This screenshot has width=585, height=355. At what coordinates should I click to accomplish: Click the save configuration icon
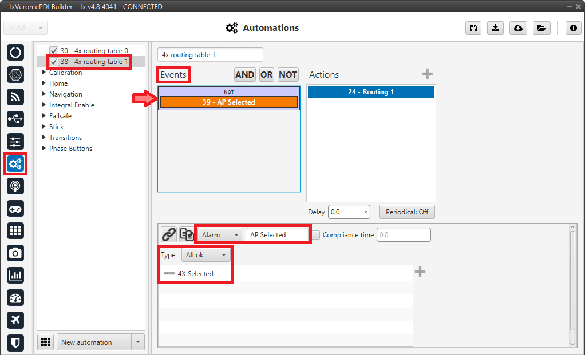473,28
